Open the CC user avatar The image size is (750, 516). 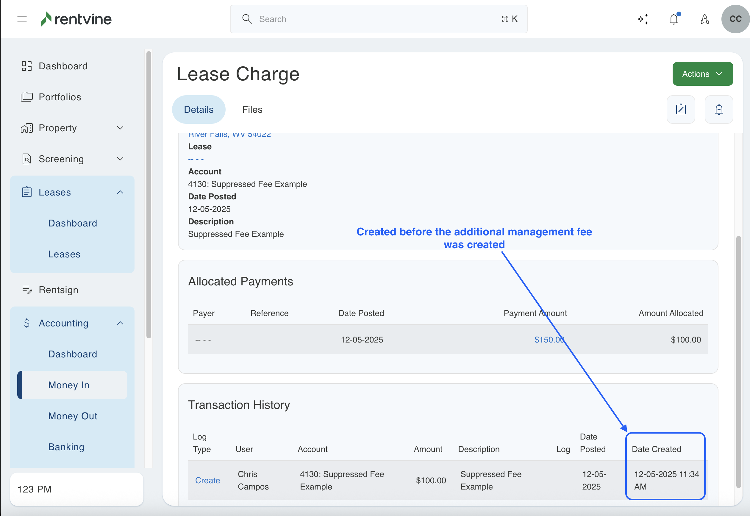[x=735, y=19]
